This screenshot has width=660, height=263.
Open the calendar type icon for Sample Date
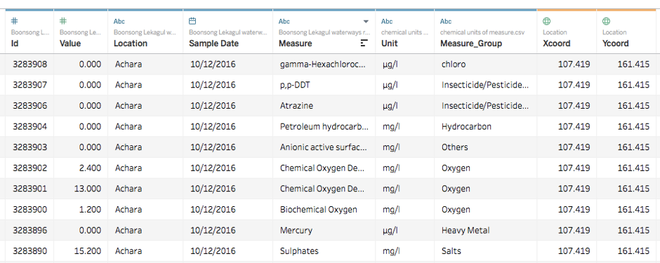(192, 21)
